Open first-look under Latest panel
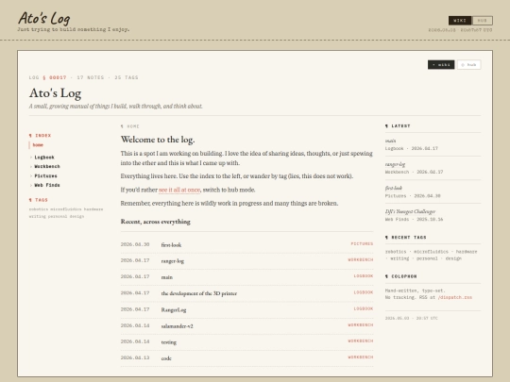The width and height of the screenshot is (510, 382). click(x=393, y=188)
